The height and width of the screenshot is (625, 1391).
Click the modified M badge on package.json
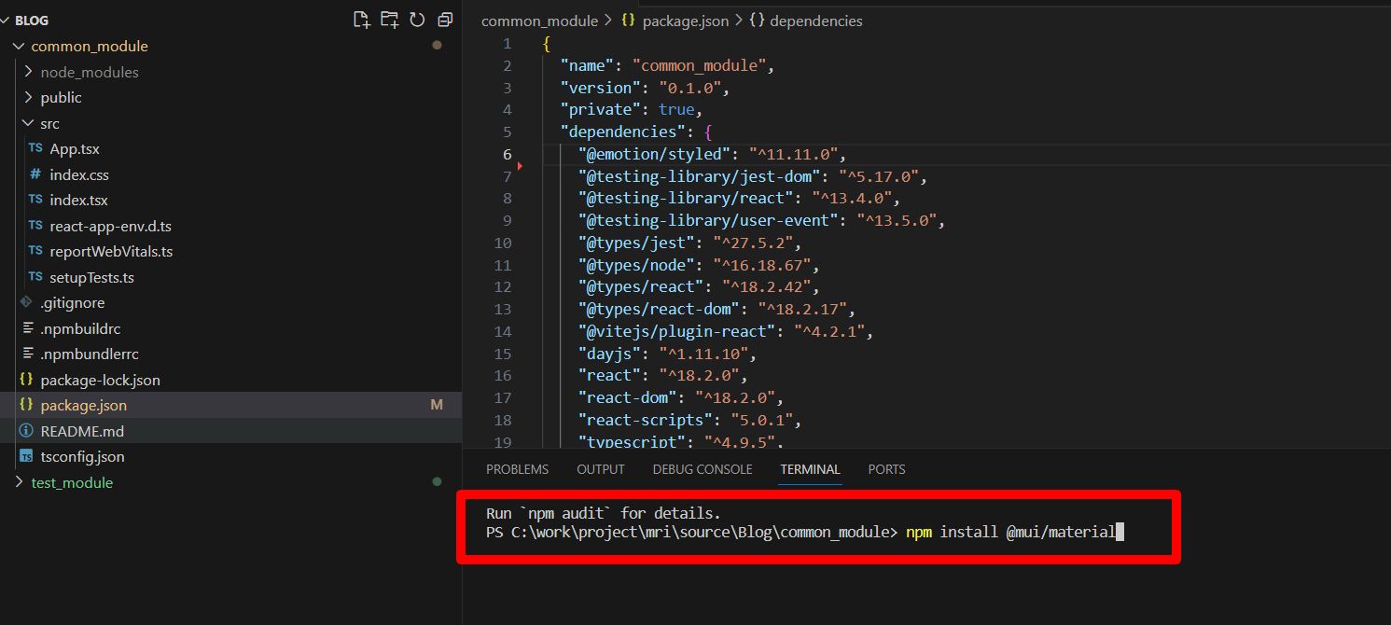(437, 405)
